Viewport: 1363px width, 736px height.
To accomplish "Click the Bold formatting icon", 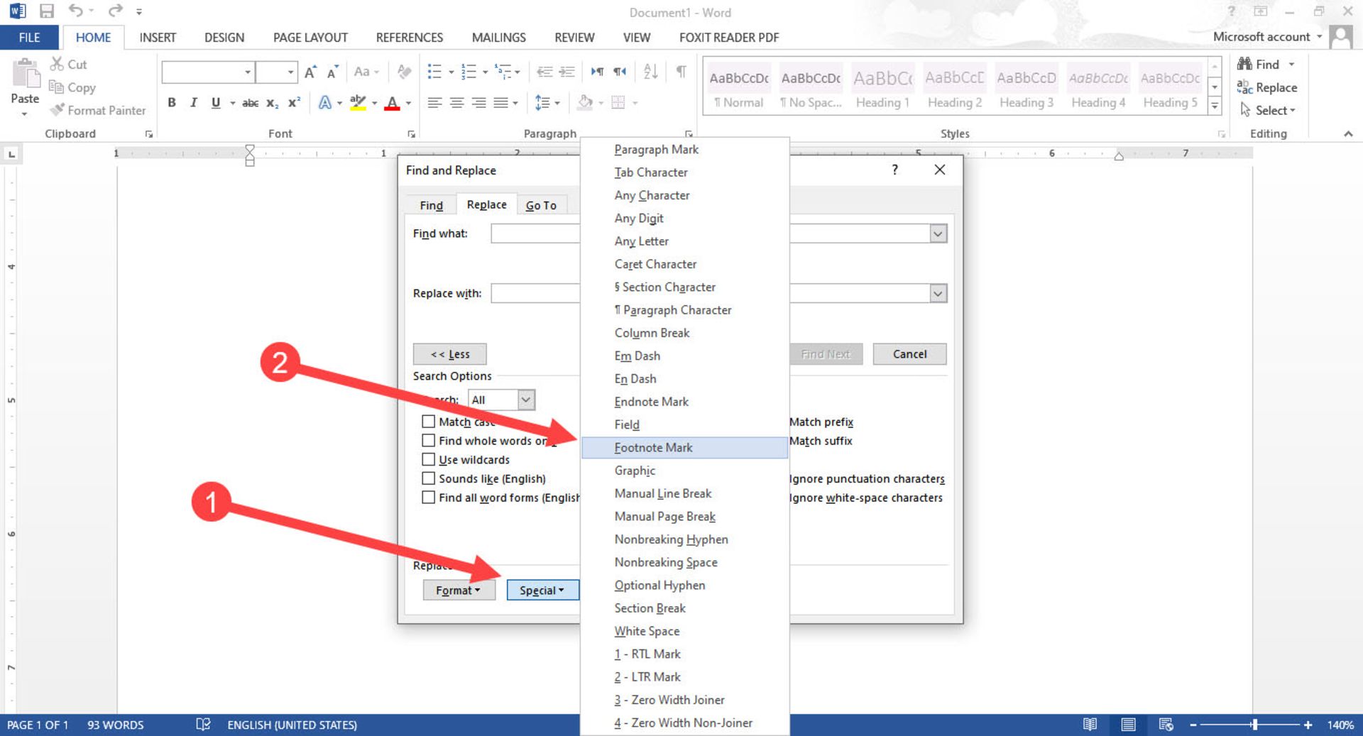I will [172, 103].
